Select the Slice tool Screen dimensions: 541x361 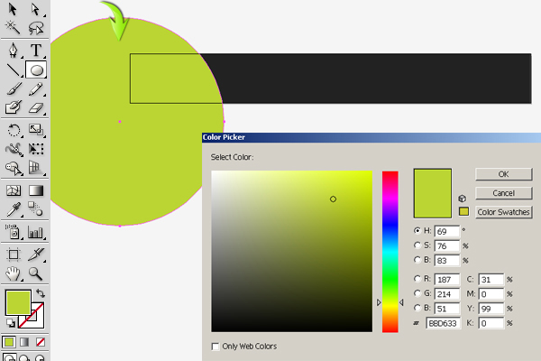pos(36,255)
